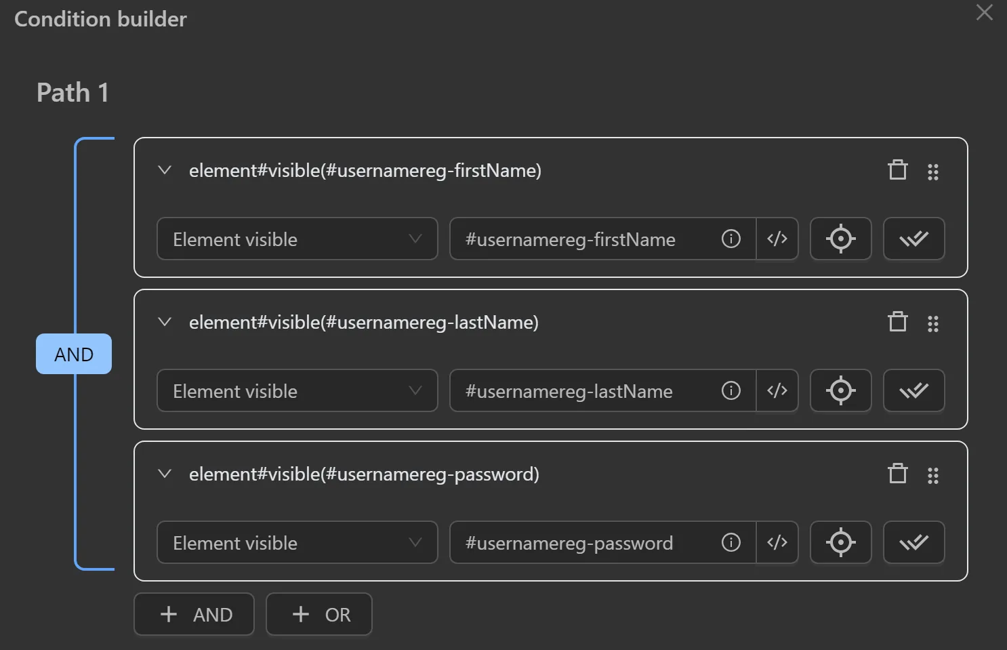
Task: Verify the firstName selector with double-check icon
Action: pos(913,239)
